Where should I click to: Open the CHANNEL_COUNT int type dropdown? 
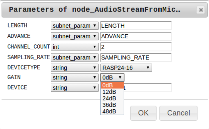pyautogui.click(x=74, y=47)
